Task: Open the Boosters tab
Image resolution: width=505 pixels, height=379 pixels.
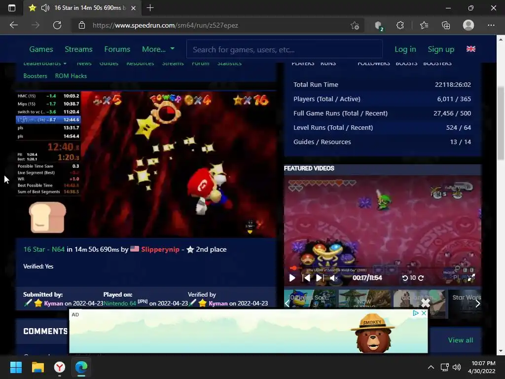Action: pyautogui.click(x=35, y=76)
